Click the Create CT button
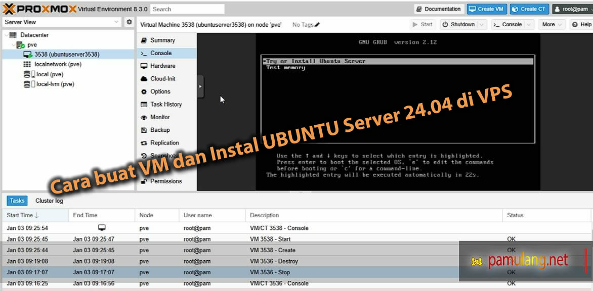The width and height of the screenshot is (593, 291). point(529,9)
